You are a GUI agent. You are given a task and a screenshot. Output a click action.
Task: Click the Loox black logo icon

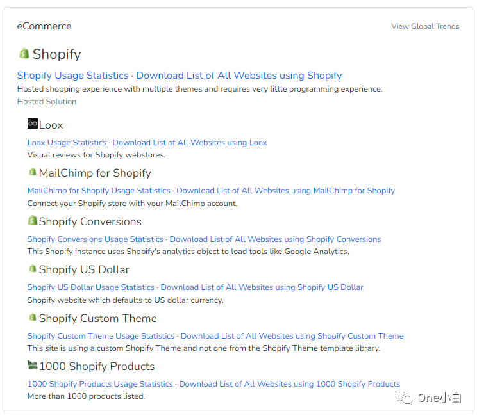point(33,124)
